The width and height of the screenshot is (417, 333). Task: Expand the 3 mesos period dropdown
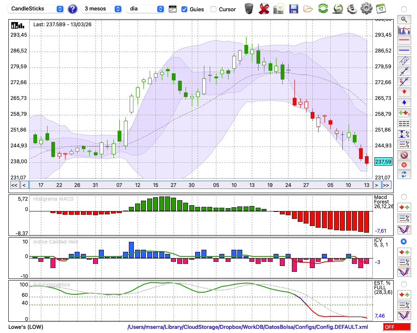102,9
